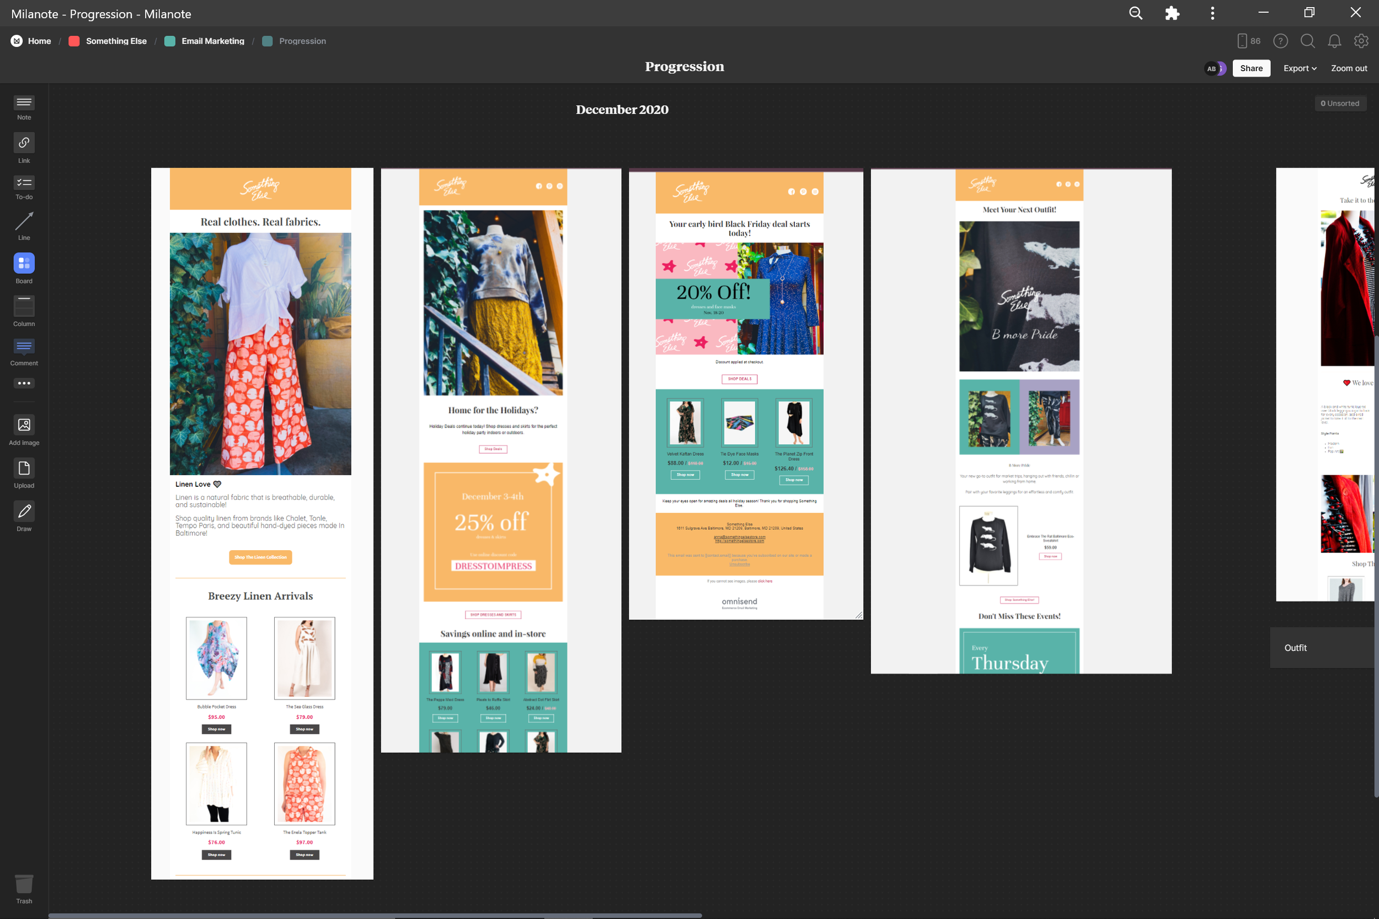This screenshot has height=919, width=1379.
Task: Select the Real clothes Real fabrics email image
Action: pyautogui.click(x=262, y=523)
